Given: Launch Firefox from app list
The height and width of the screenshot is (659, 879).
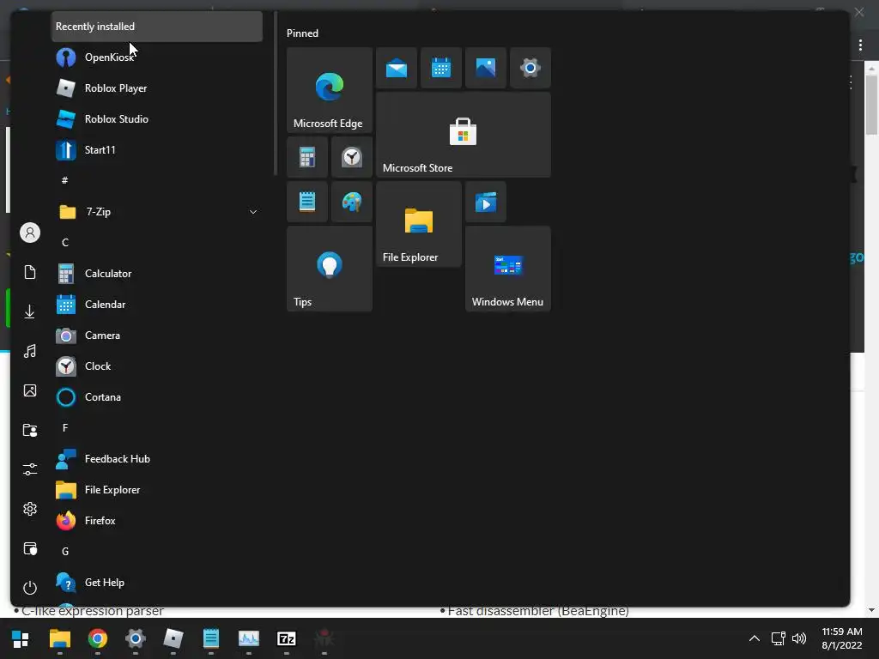Looking at the screenshot, I should 157,521.
